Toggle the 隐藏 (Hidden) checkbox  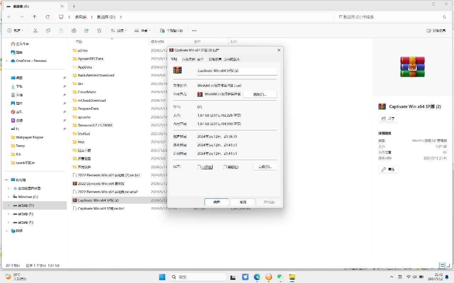225,167
